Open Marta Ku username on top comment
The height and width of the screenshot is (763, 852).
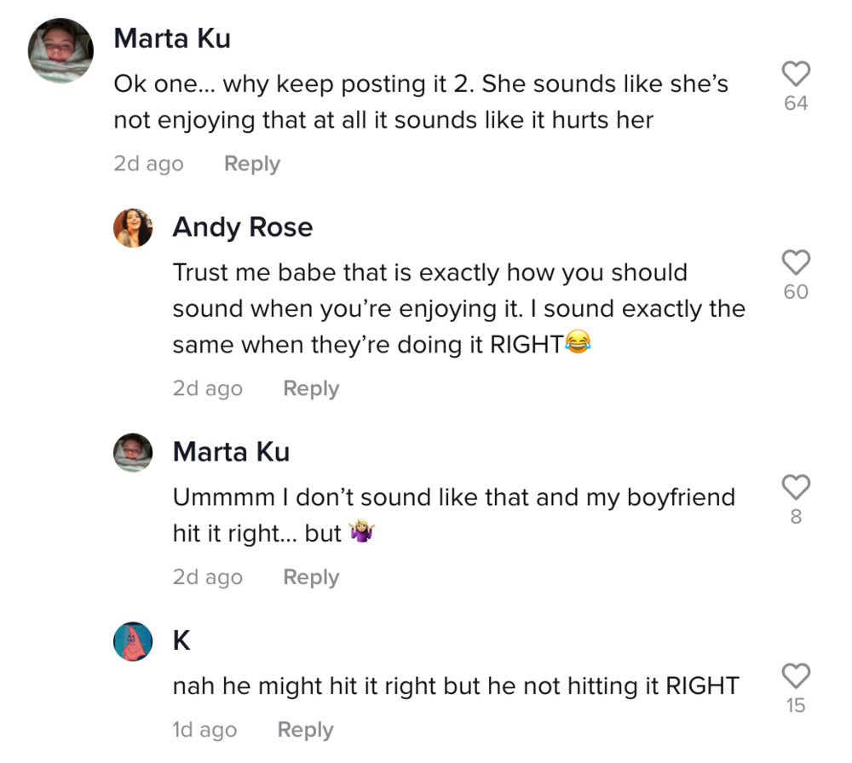pyautogui.click(x=172, y=38)
